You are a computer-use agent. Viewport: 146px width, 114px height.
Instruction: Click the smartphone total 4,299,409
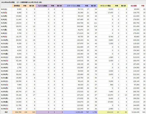point(79,112)
